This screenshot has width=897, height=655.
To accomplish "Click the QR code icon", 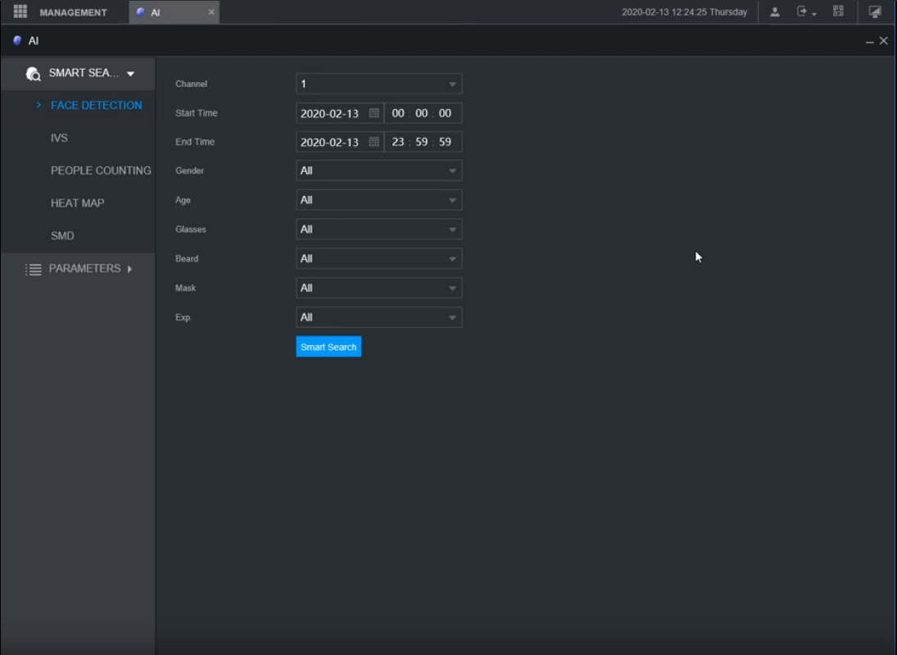I will tap(838, 11).
